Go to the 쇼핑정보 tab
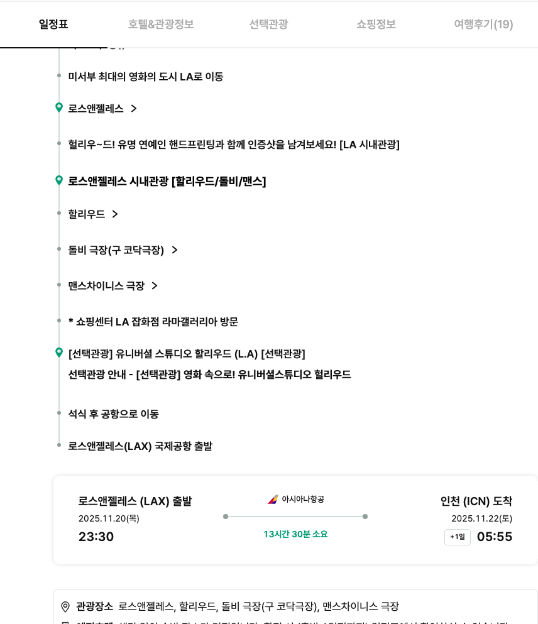Image resolution: width=538 pixels, height=624 pixels. (x=376, y=25)
